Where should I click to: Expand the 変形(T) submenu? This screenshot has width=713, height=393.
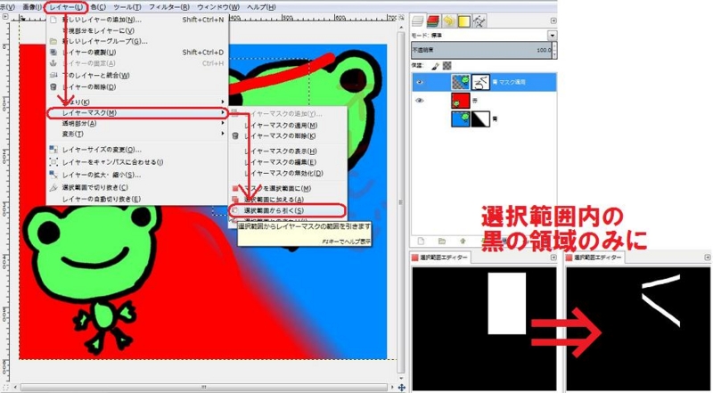pos(137,135)
